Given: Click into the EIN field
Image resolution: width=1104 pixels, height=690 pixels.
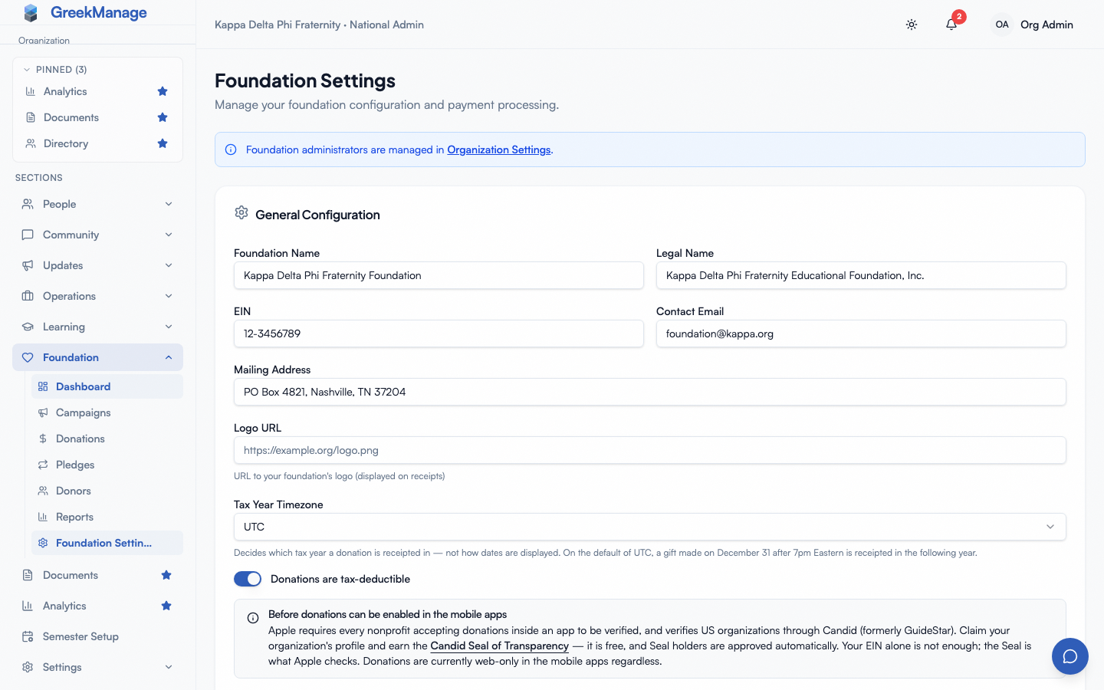Looking at the screenshot, I should (439, 333).
